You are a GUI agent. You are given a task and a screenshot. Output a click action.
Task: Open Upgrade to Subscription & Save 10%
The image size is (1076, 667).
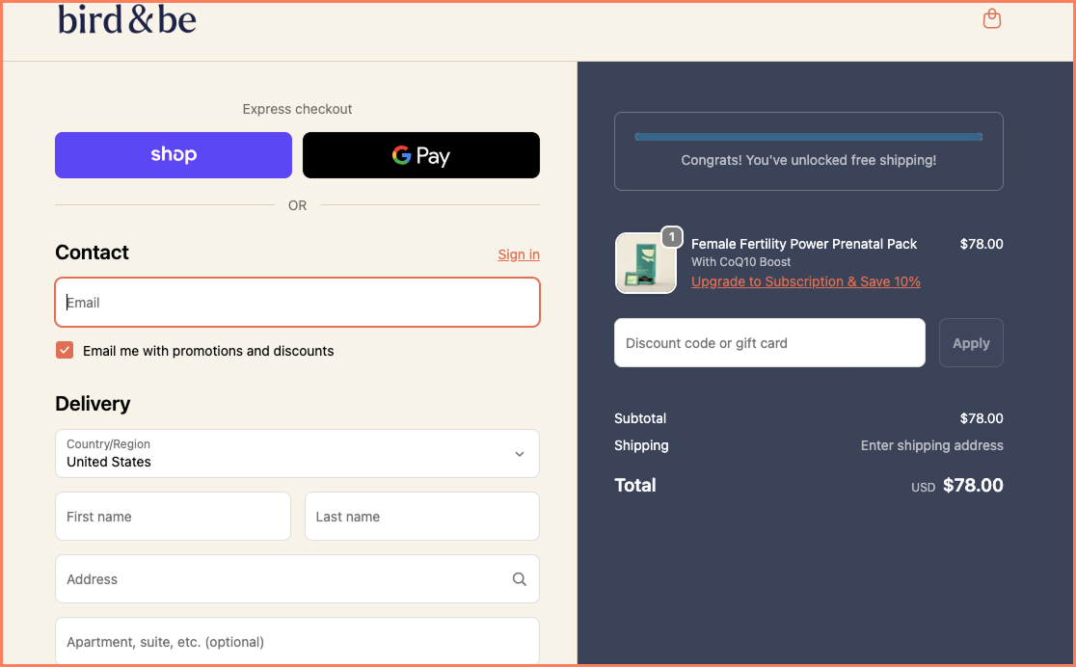[x=805, y=280]
